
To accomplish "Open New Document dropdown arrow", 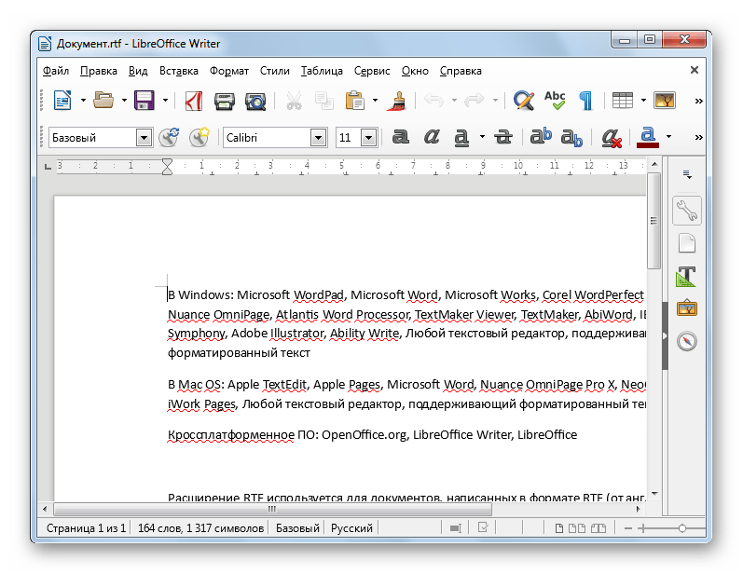I will 83,101.
